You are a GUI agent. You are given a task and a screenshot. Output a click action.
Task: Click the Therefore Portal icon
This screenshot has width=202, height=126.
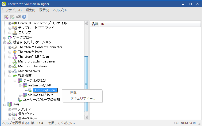click(x=15, y=52)
